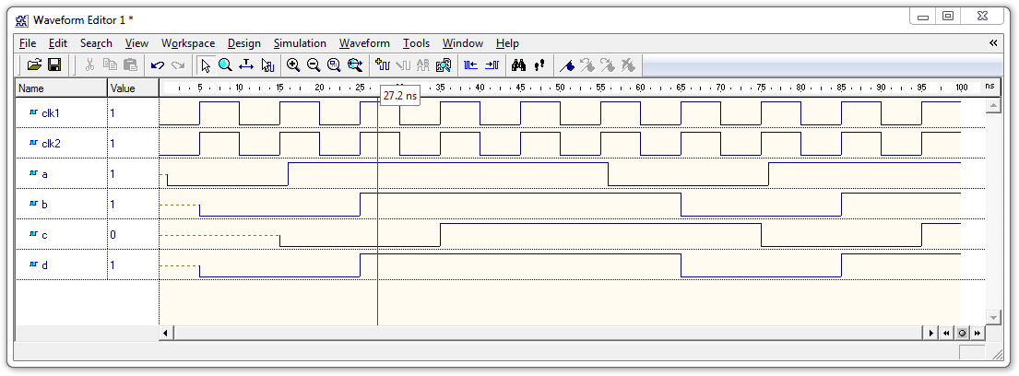Click the 27.2 ns cursor time label

pos(399,96)
